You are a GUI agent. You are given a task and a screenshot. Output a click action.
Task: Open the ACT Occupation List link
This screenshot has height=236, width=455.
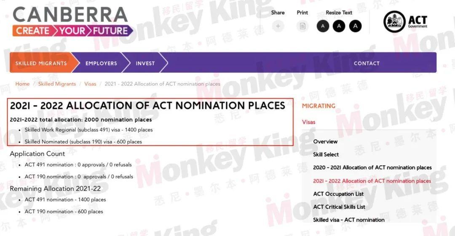click(338, 194)
